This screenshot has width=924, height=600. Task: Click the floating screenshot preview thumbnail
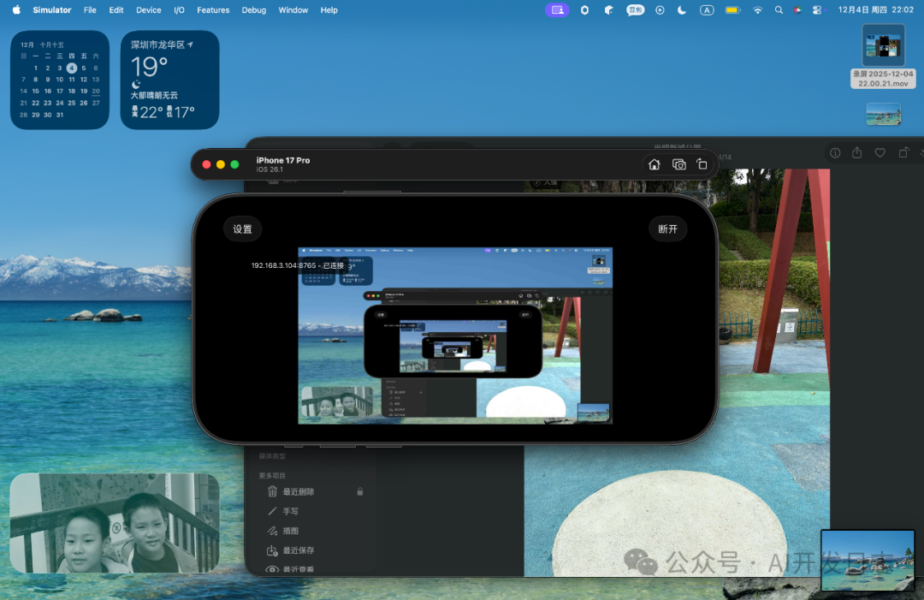click(868, 560)
